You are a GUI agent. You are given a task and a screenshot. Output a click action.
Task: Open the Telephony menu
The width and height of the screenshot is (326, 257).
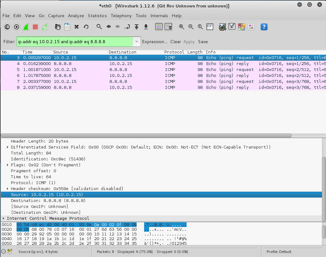[121, 16]
